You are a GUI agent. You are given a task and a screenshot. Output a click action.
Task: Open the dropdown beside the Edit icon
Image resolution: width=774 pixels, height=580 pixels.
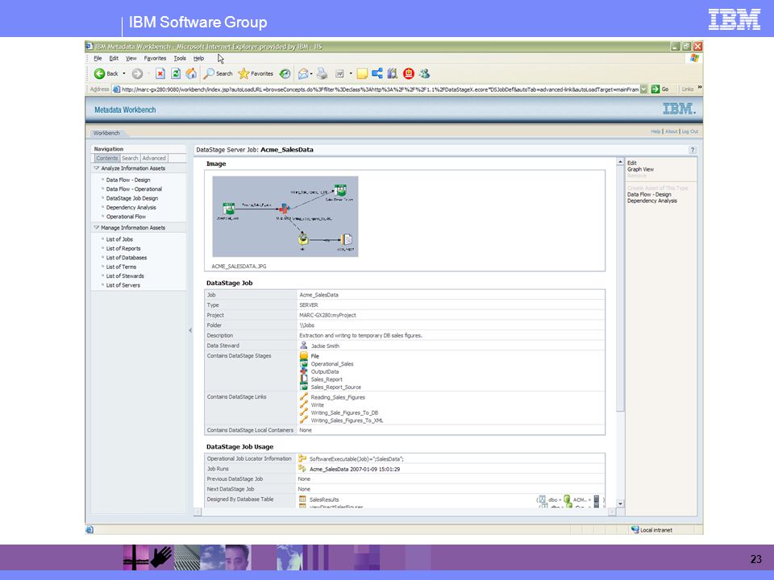351,73
